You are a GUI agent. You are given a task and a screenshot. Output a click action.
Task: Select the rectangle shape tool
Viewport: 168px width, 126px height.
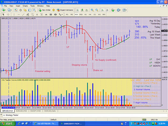pyautogui.click(x=51, y=15)
